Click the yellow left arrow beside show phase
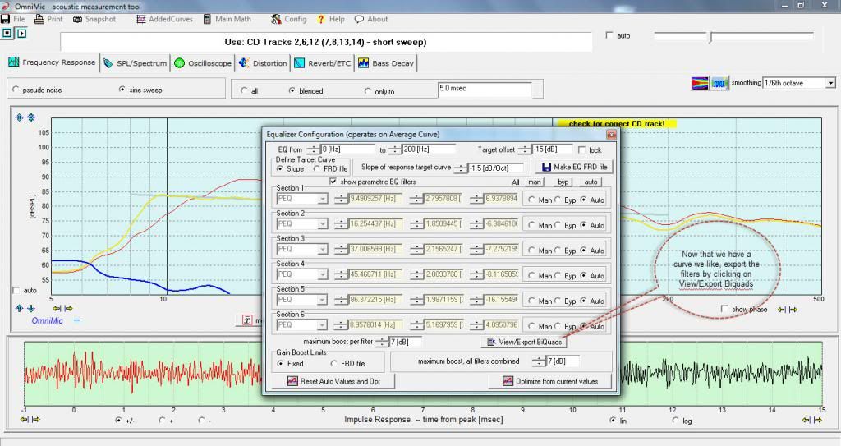The height and width of the screenshot is (446, 841). [782, 310]
